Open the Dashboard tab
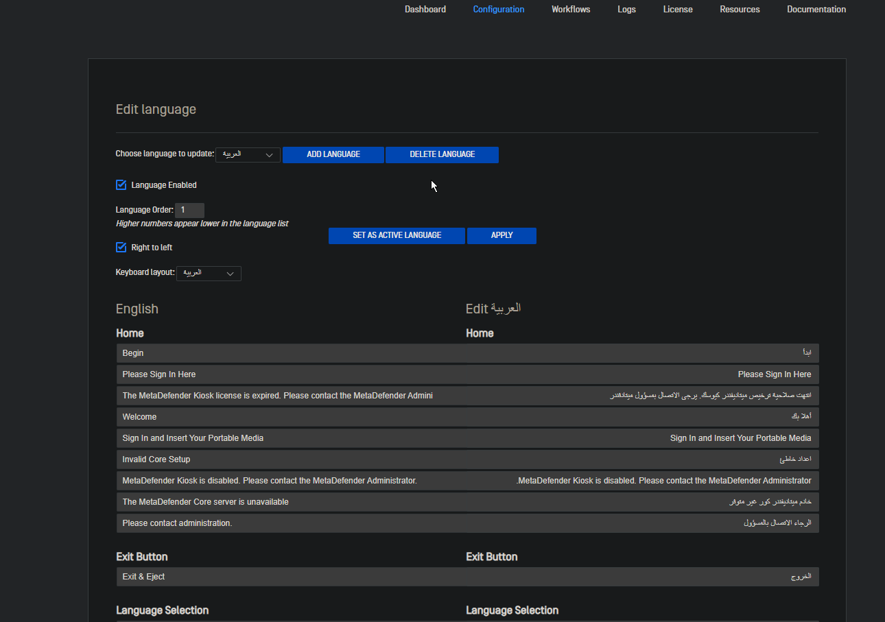 pyautogui.click(x=425, y=10)
